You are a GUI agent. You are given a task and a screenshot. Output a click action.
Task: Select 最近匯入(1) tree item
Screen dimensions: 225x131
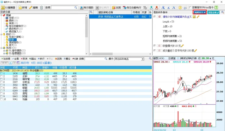coord(15,31)
